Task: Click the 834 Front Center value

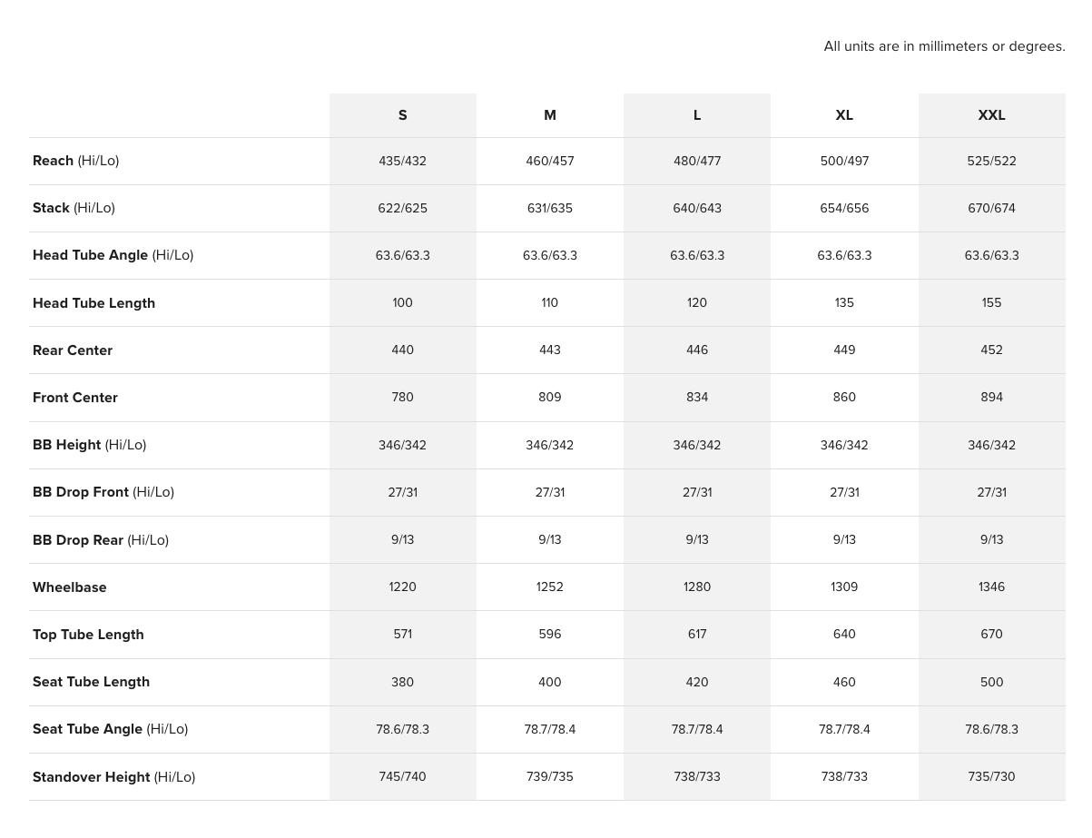Action: (x=697, y=398)
